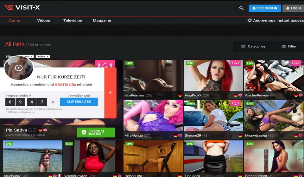Image resolution: width=304 pixels, height=177 pixels.
Task: Click the VISIT-X logo
Action: 22,8
